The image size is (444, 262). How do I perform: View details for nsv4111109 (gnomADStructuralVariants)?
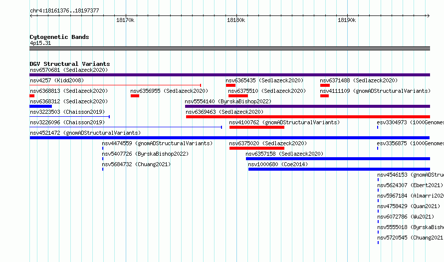tap(375, 91)
